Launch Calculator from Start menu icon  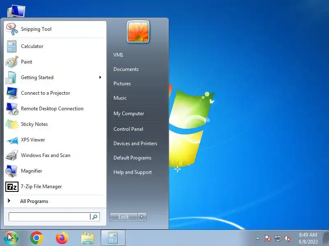[x=12, y=46]
